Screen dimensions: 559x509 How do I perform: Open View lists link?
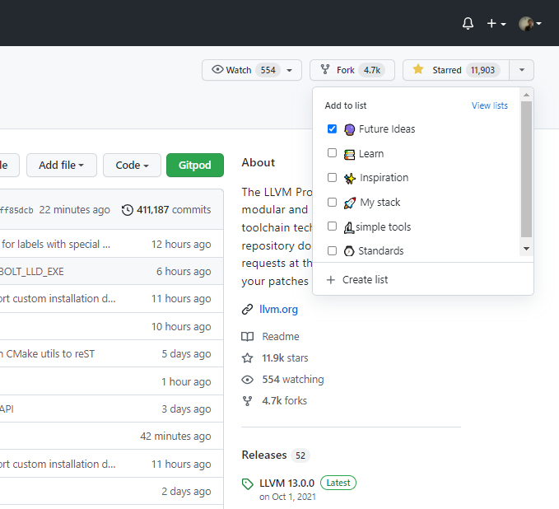pyautogui.click(x=490, y=105)
